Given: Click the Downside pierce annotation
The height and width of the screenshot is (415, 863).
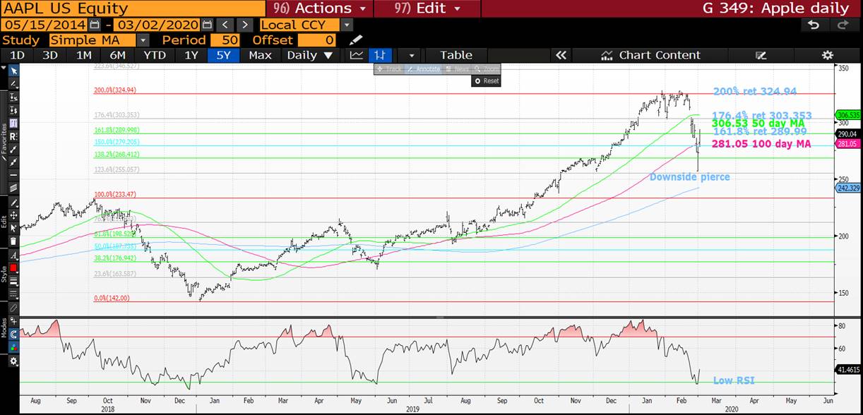Looking at the screenshot, I should pos(689,177).
